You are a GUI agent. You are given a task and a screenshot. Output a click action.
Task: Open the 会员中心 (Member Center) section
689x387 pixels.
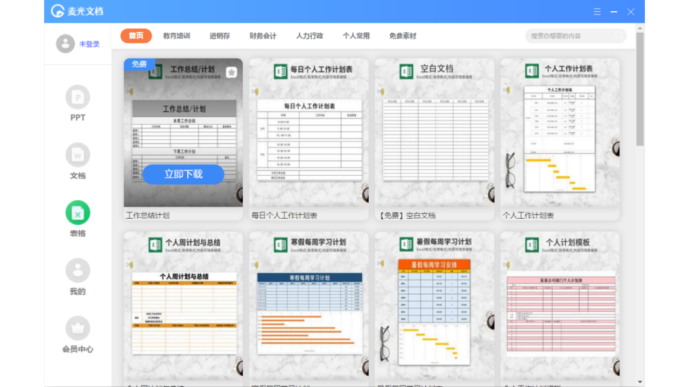[x=78, y=336]
